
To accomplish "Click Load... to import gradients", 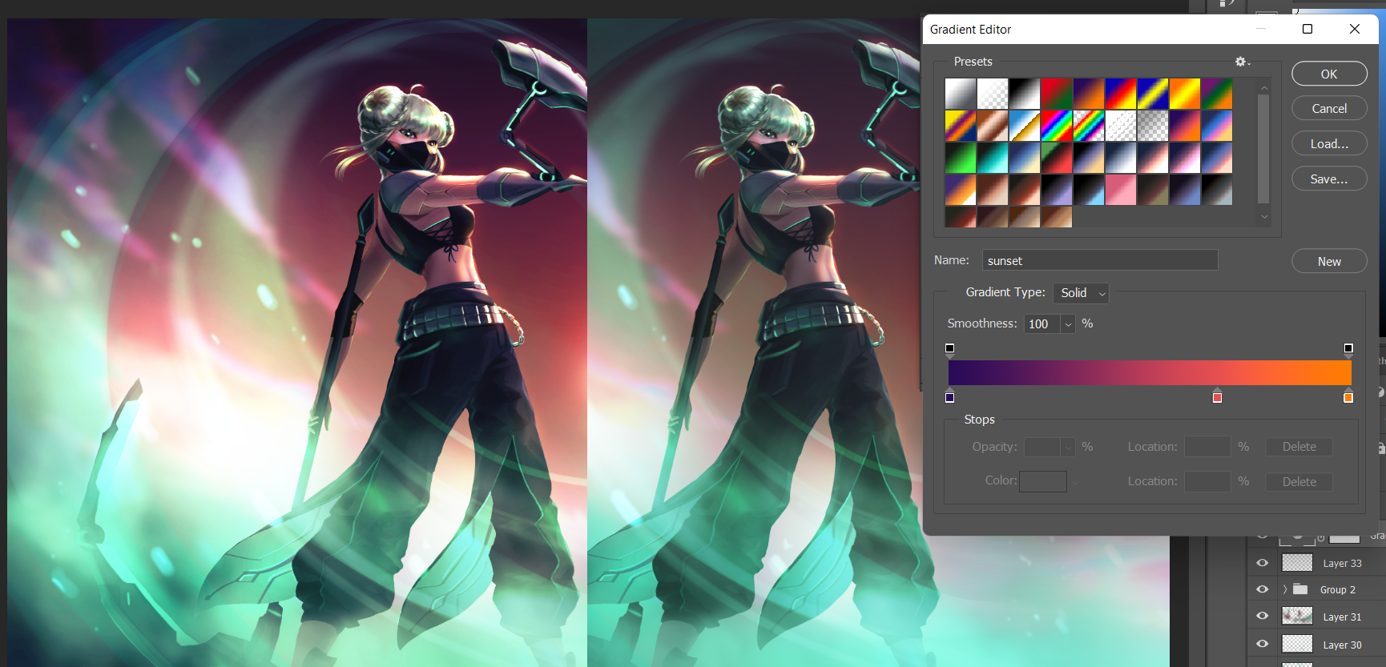I will 1329,144.
